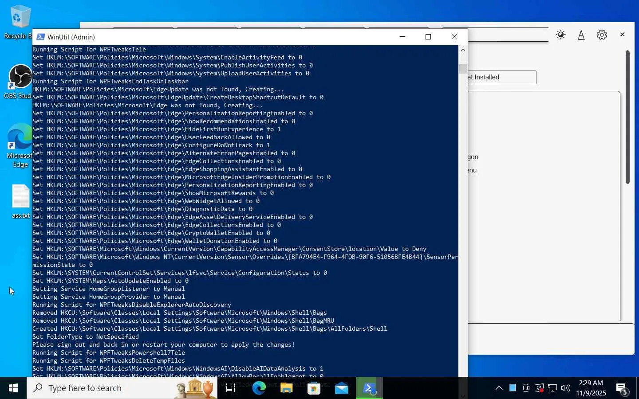This screenshot has width=639, height=399.
Task: Click the 'Please sign out and back in' message
Action: (164, 344)
